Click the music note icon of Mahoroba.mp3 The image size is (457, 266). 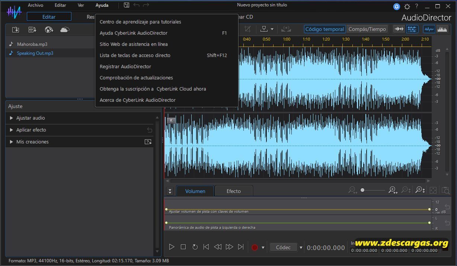(11, 44)
